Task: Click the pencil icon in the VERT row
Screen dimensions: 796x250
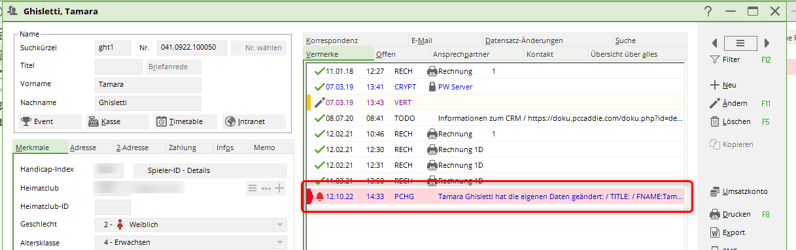Action: [x=319, y=102]
